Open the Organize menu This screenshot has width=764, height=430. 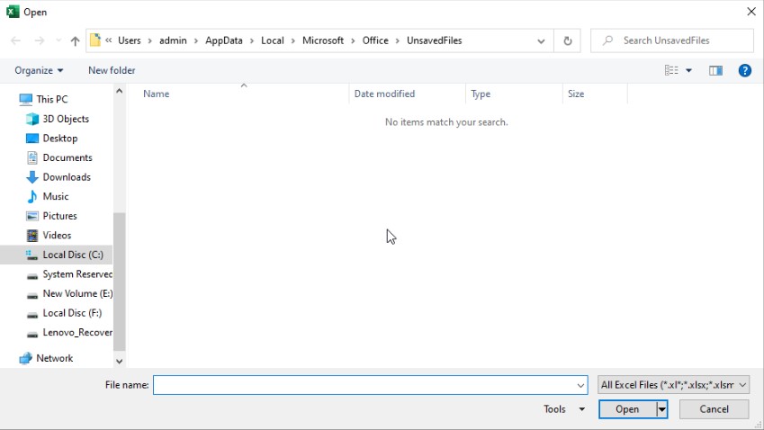coord(39,70)
